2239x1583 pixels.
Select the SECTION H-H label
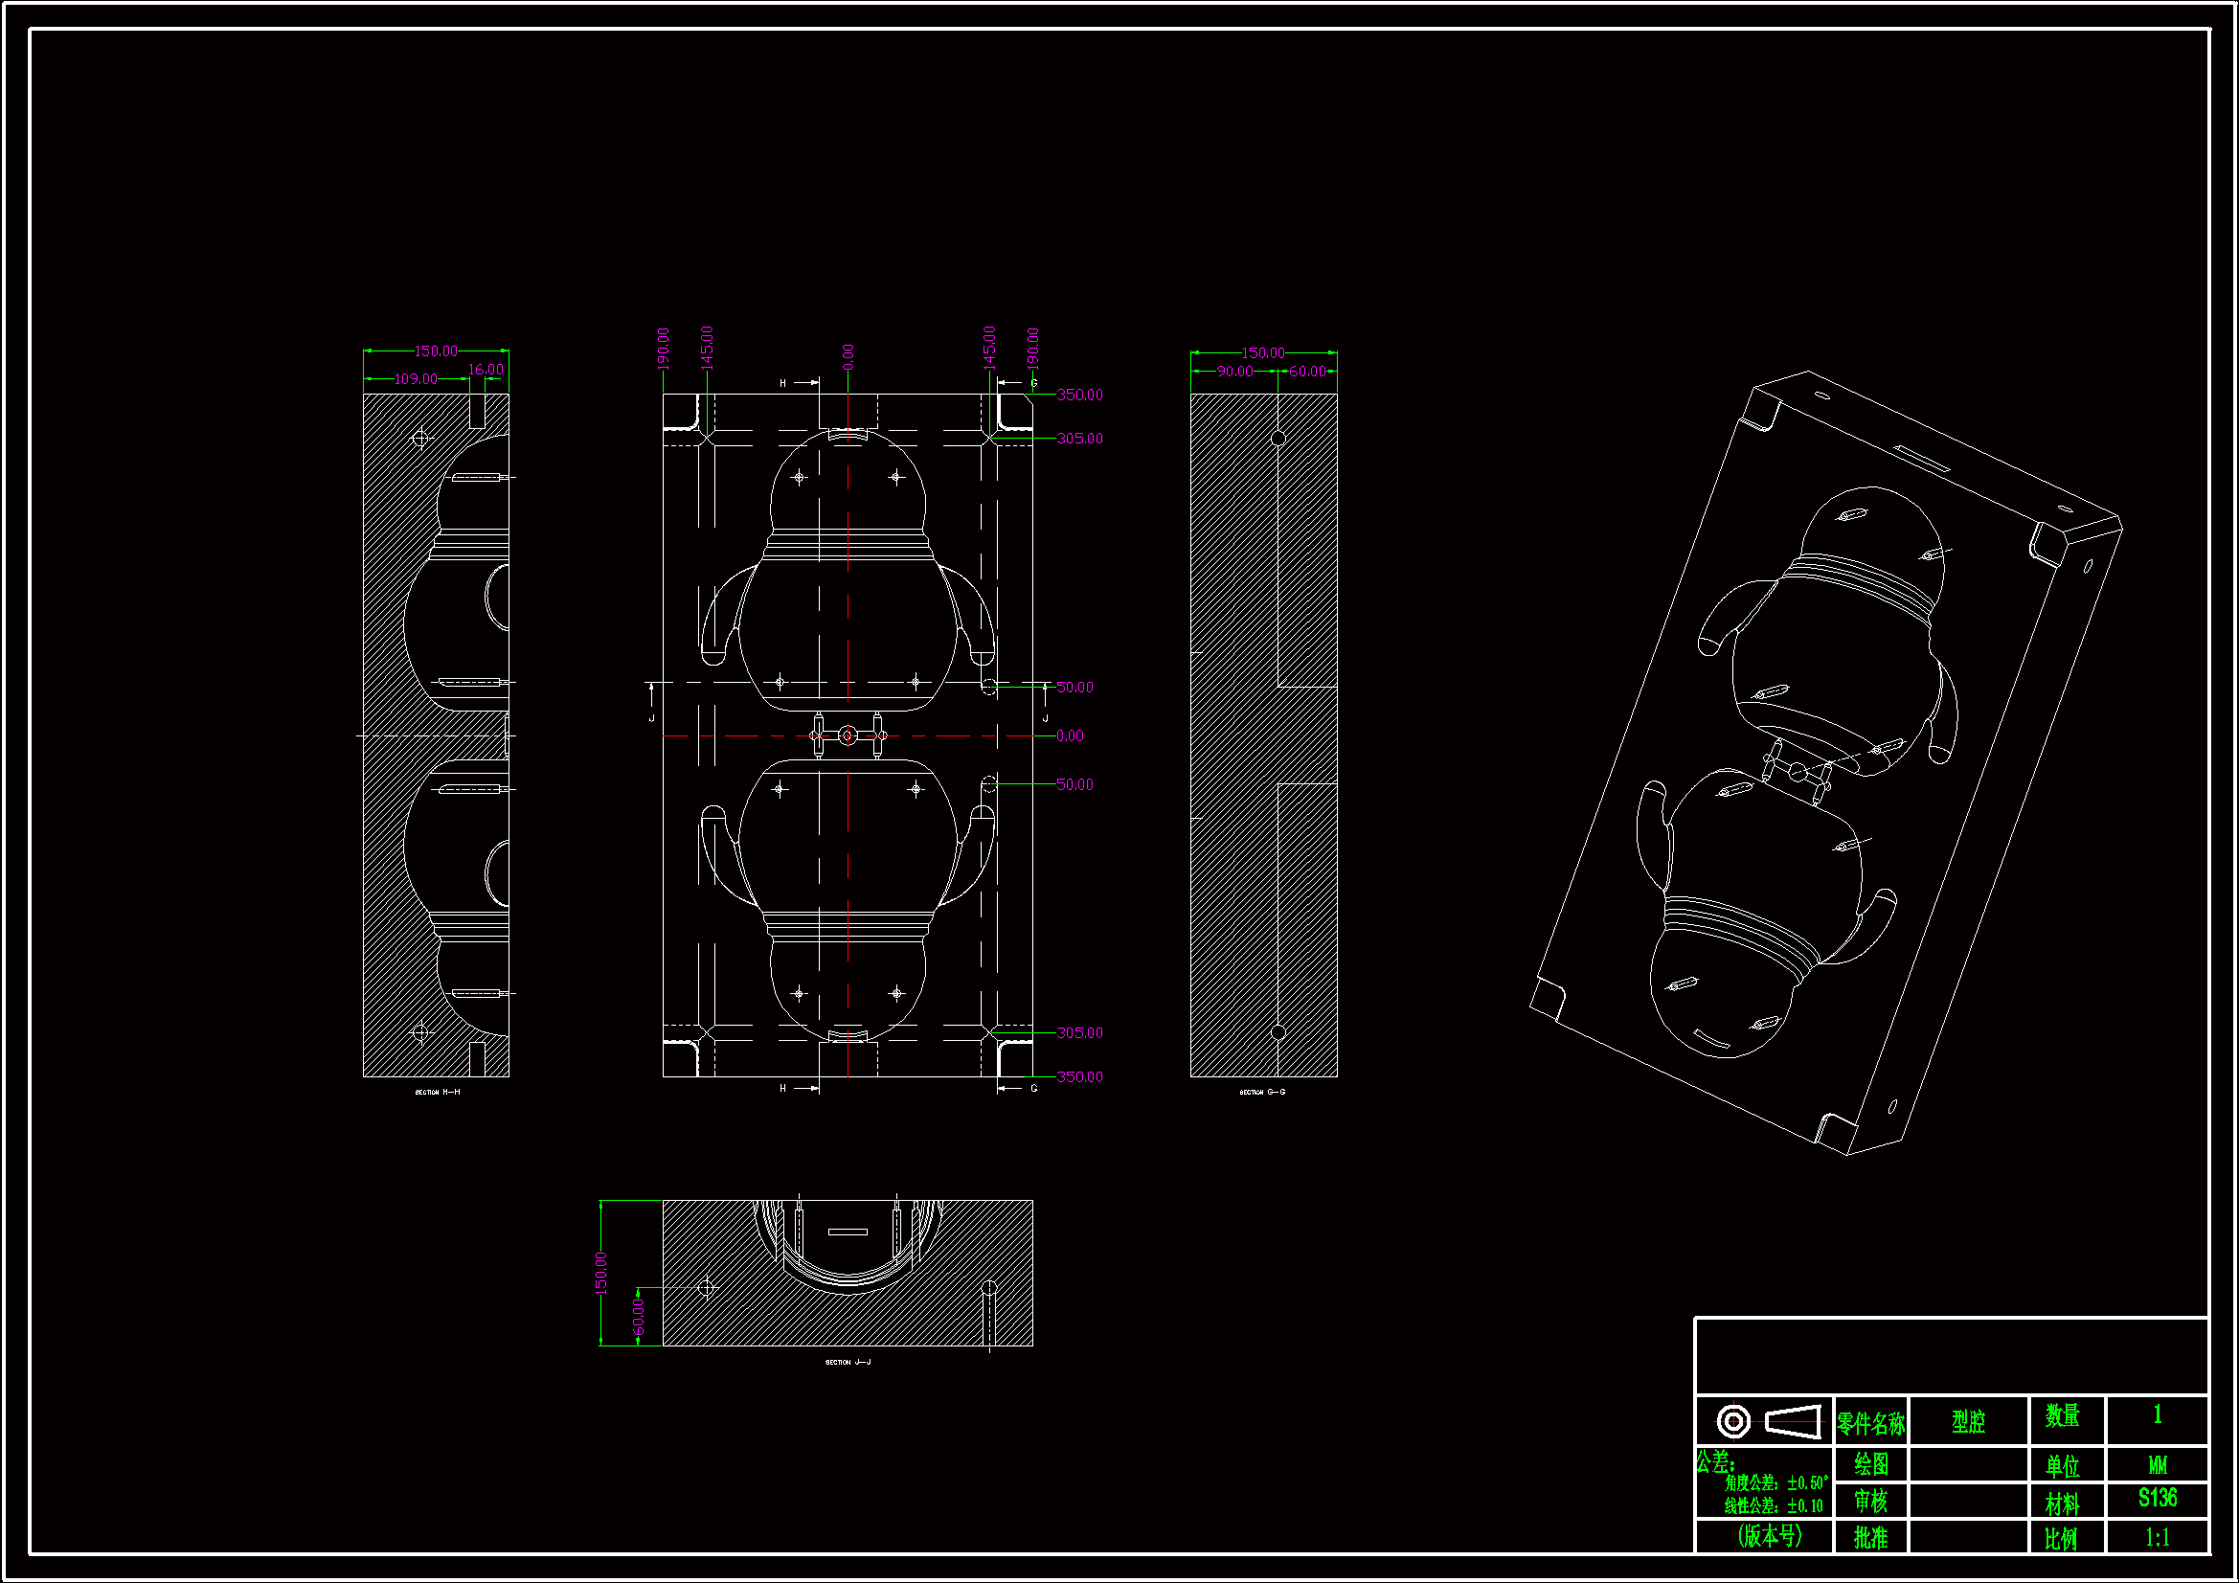[437, 1093]
